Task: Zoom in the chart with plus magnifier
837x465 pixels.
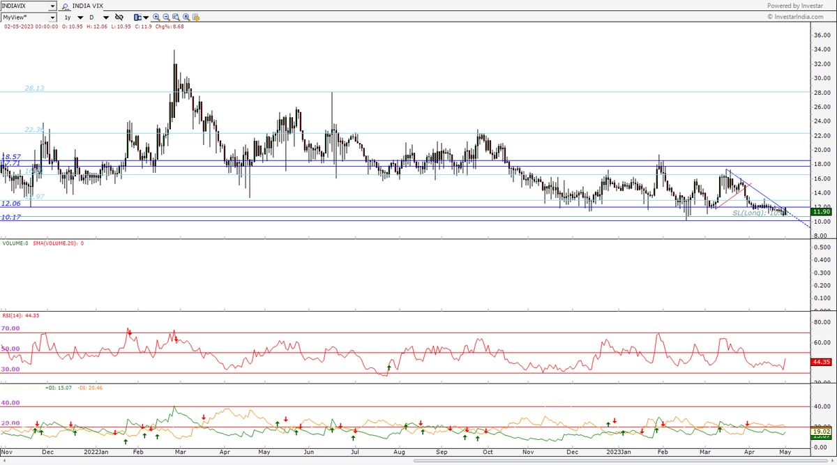Action: point(156,16)
